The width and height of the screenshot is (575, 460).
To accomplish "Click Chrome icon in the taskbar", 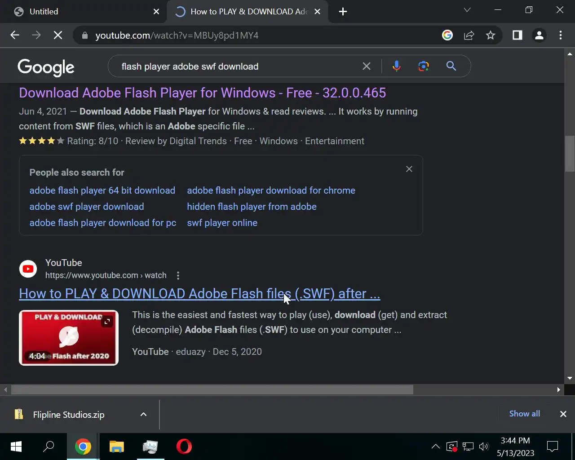I will [83, 447].
